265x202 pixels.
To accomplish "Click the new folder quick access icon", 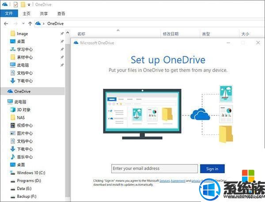I will (x=23, y=4).
